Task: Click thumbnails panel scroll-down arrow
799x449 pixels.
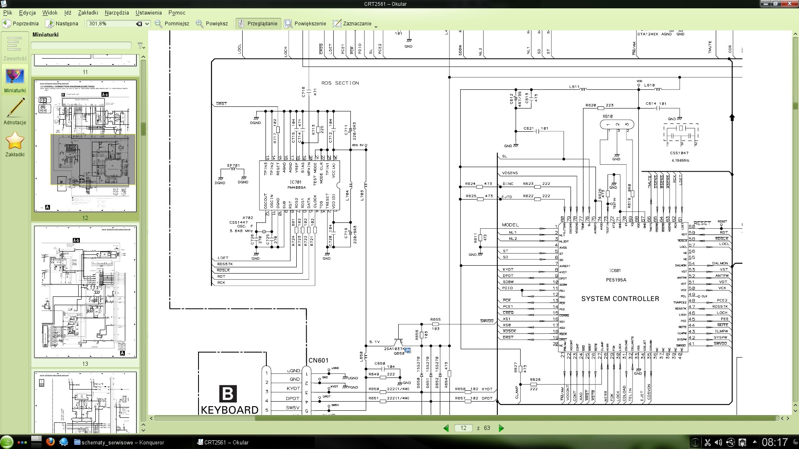Action: point(143,430)
